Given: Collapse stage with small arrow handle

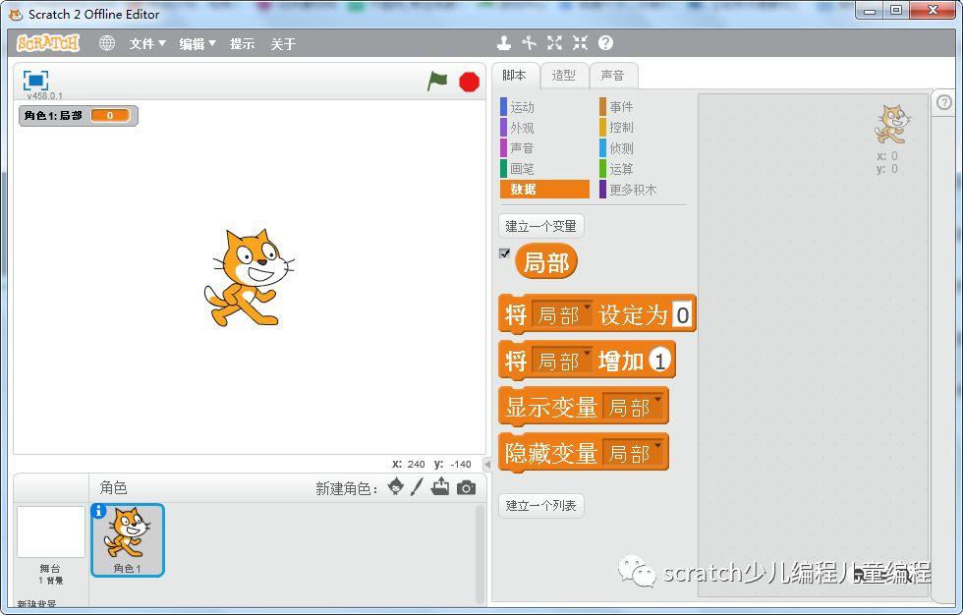Looking at the screenshot, I should click(487, 464).
